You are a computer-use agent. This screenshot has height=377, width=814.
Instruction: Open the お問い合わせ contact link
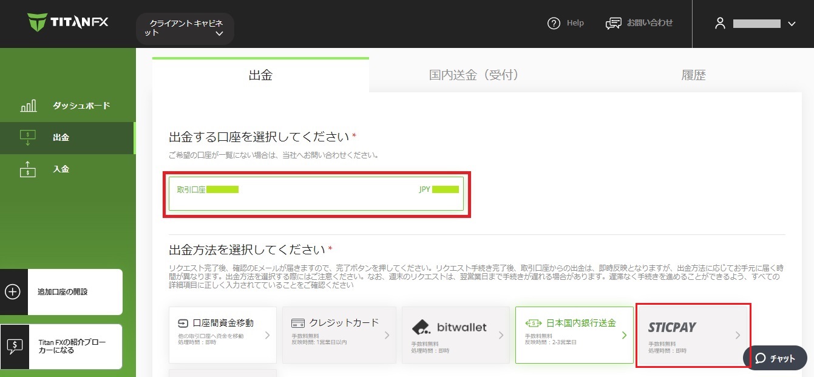[x=650, y=23]
